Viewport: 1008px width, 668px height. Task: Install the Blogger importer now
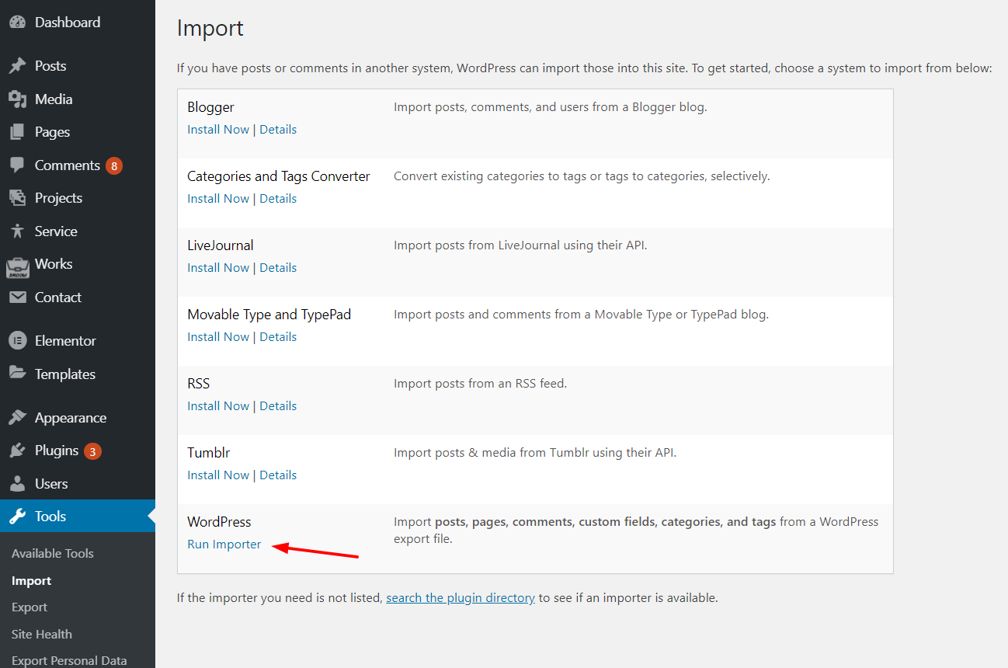218,130
